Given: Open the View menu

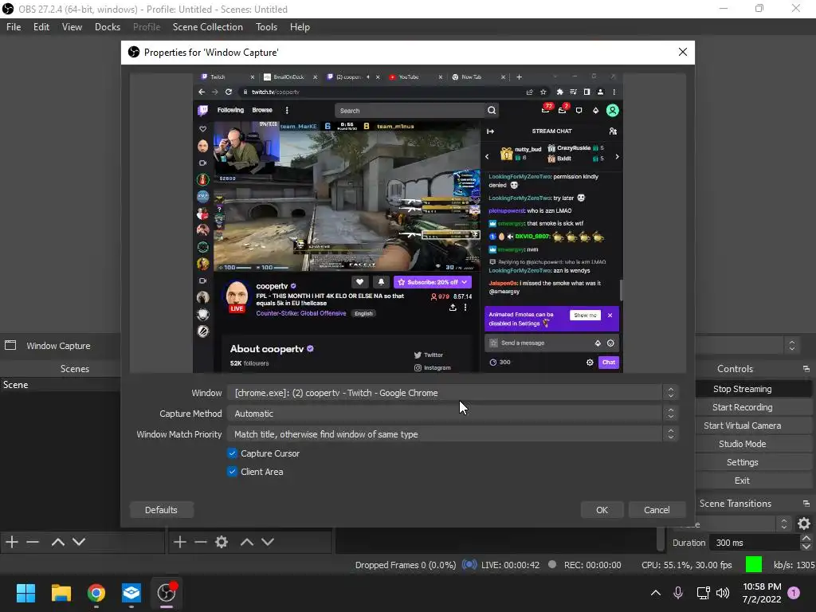Looking at the screenshot, I should (x=72, y=27).
